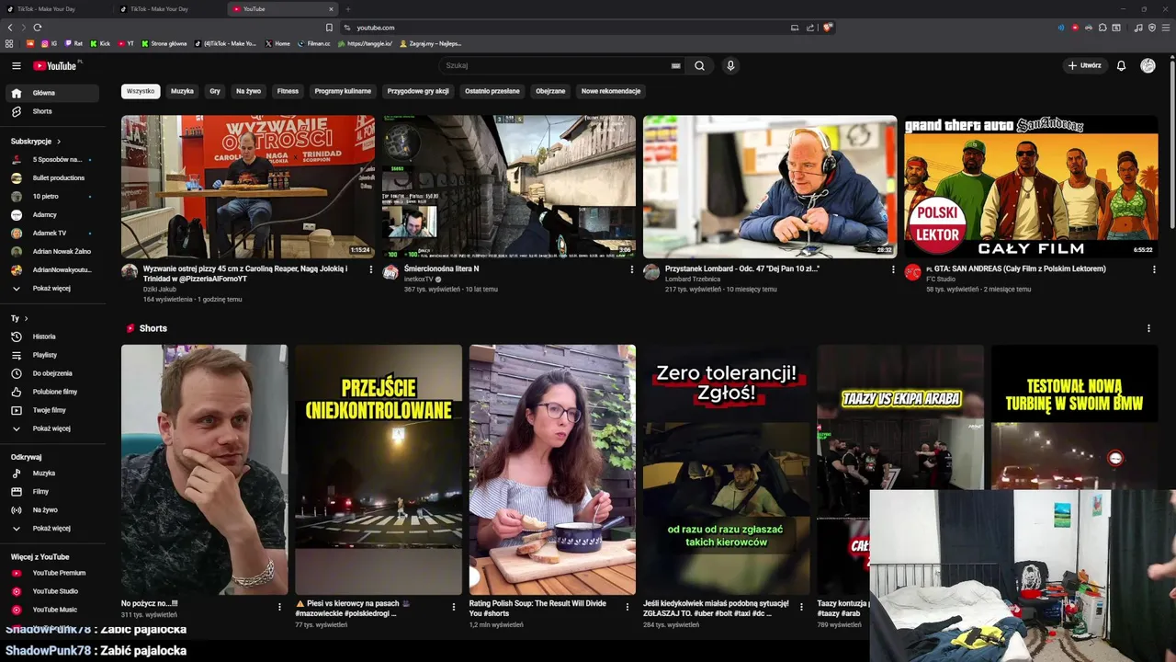Screen dimensions: 1176x662
Task: Open YouTube Studio sidebar entry
Action: pyautogui.click(x=51, y=591)
